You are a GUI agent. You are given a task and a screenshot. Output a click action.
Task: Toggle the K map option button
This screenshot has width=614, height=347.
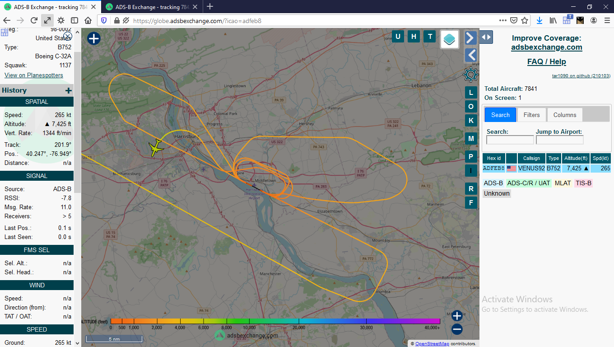[x=471, y=121]
